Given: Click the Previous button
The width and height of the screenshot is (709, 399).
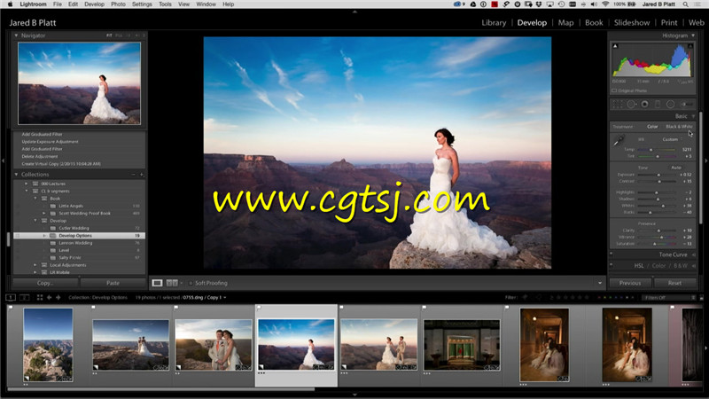Looking at the screenshot, I should [630, 283].
